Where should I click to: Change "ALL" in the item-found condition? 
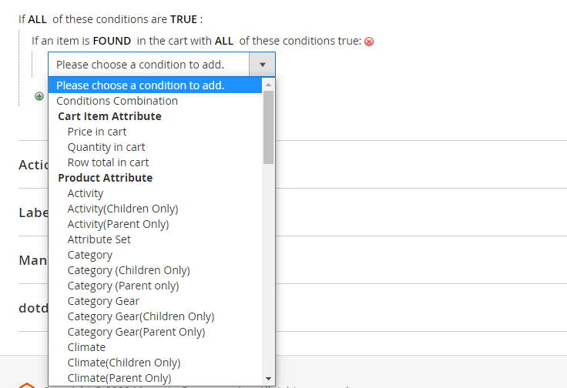tap(224, 40)
